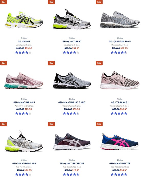Open the GEL-QUANTUM 90 3 PS shoe image

24,142
